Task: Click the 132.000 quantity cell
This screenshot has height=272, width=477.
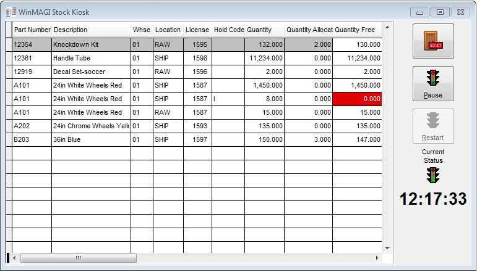Action: point(264,44)
